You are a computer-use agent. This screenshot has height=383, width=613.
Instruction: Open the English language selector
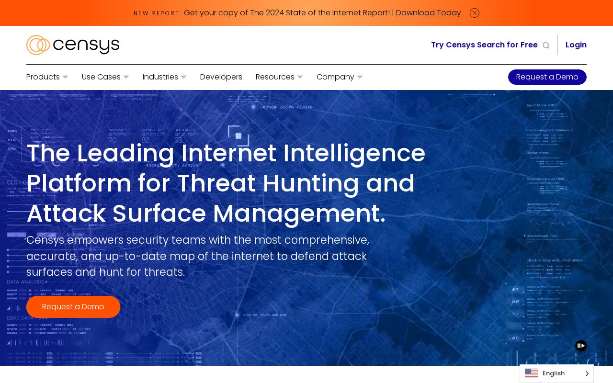(x=556, y=373)
